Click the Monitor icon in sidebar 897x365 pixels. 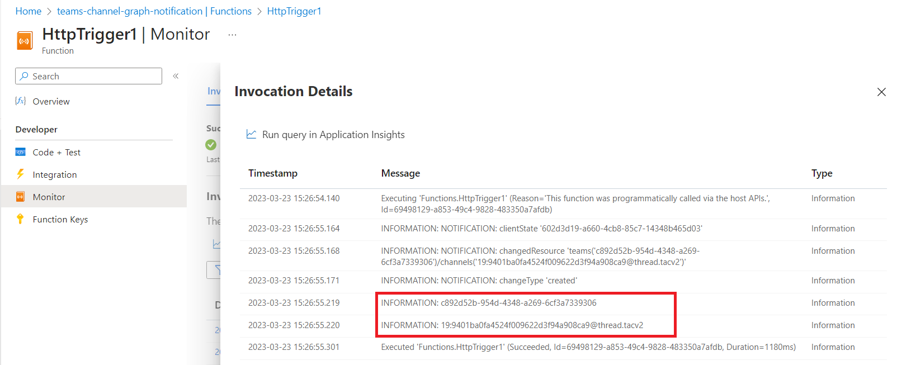(21, 197)
